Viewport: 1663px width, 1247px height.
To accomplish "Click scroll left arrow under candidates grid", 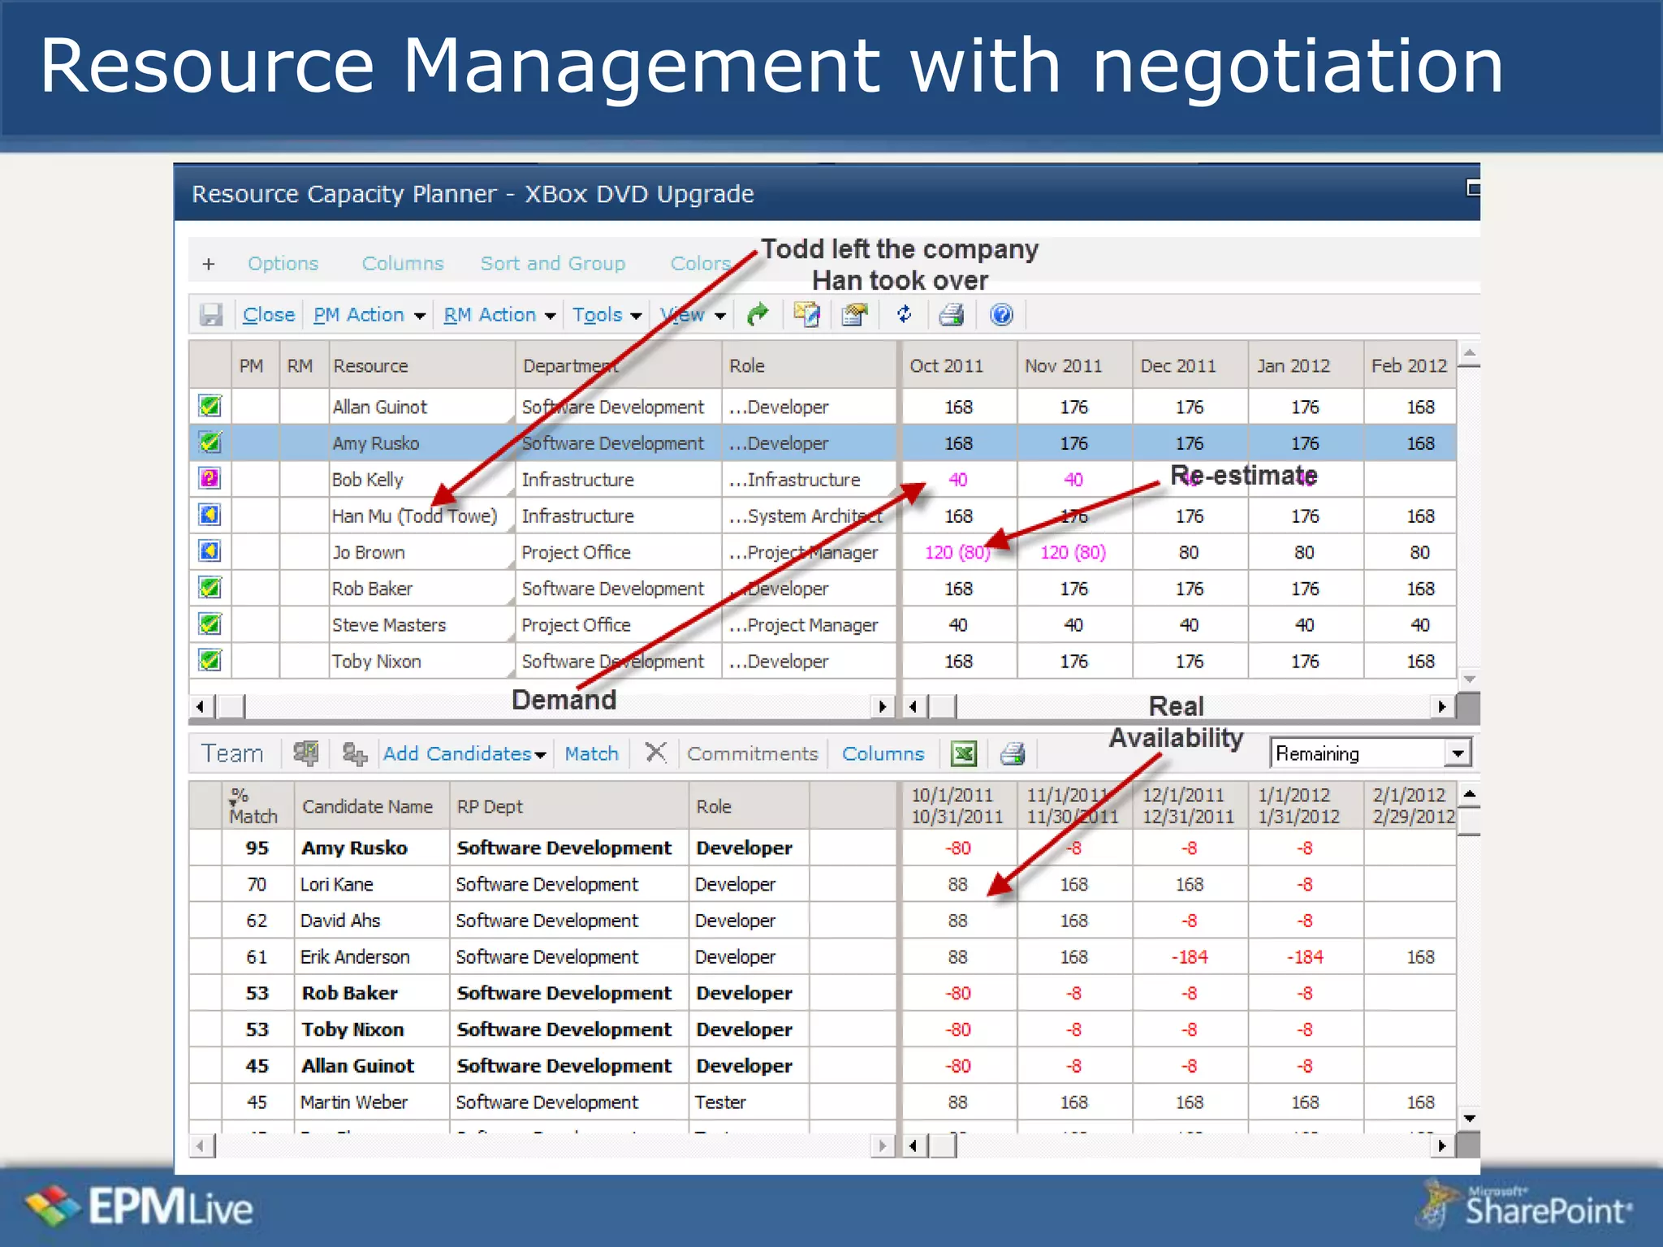I will coord(201,1146).
